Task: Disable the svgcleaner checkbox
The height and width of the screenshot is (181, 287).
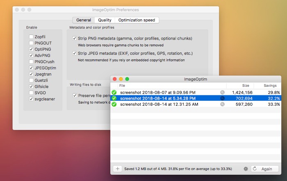Action: (31, 99)
